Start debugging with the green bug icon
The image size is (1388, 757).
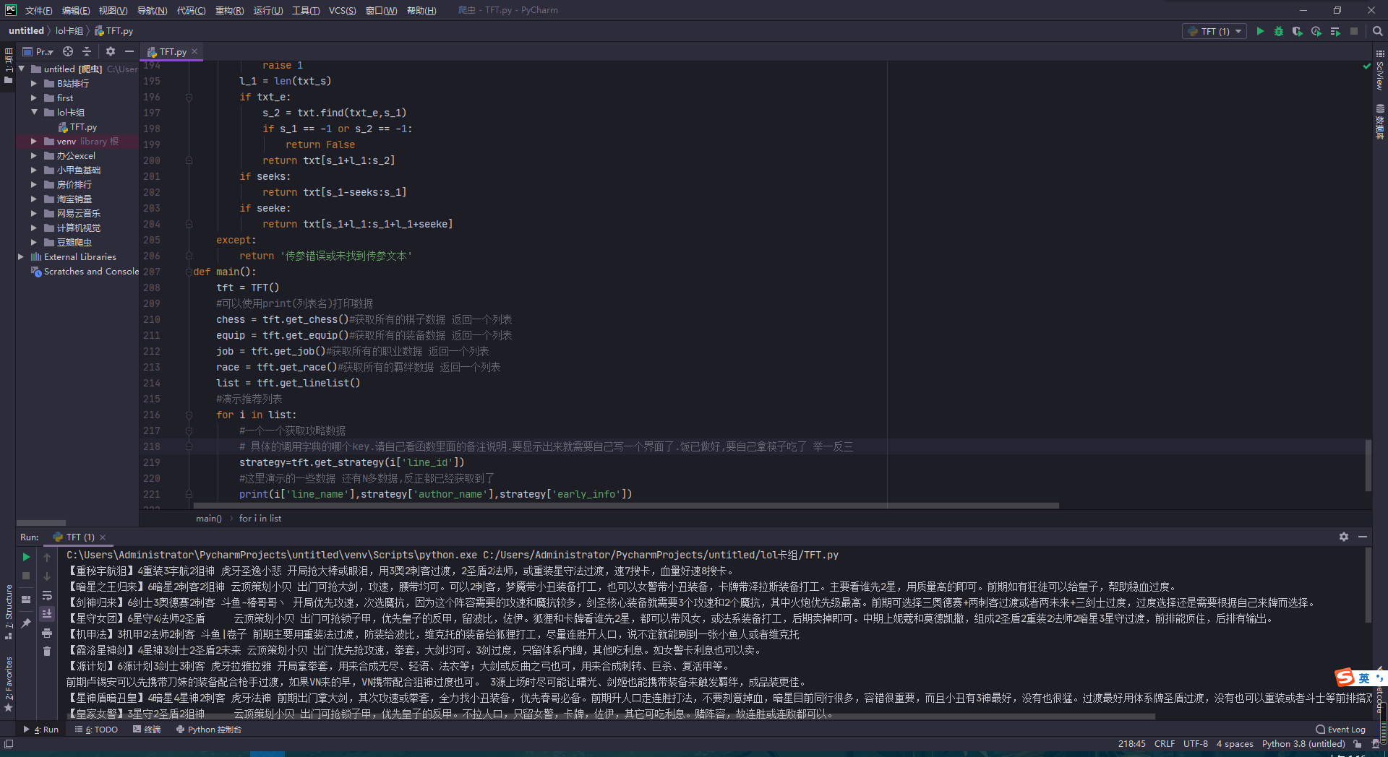(x=1278, y=31)
